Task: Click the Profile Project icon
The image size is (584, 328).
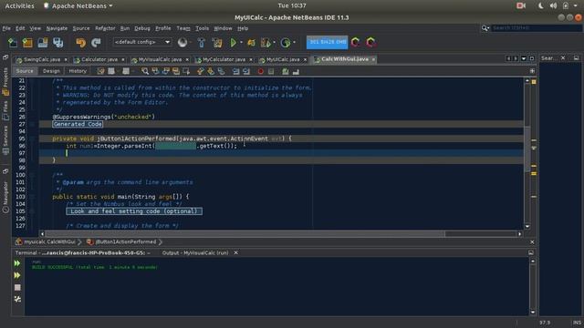Action: click(x=286, y=43)
